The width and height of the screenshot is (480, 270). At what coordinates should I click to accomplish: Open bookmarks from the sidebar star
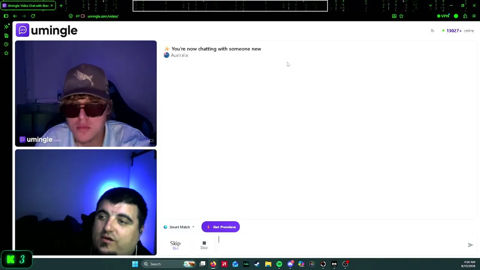click(x=6, y=53)
